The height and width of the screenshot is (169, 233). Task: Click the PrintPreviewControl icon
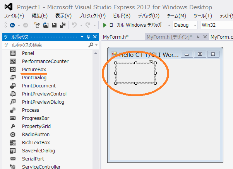(x=13, y=94)
